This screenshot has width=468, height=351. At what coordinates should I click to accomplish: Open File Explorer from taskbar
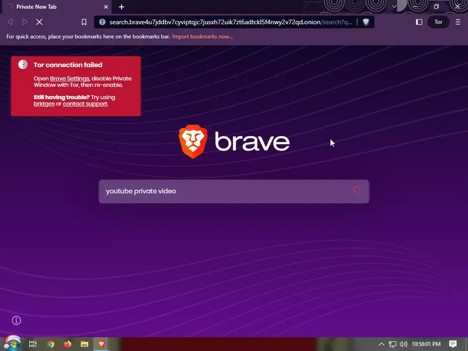[x=85, y=344]
